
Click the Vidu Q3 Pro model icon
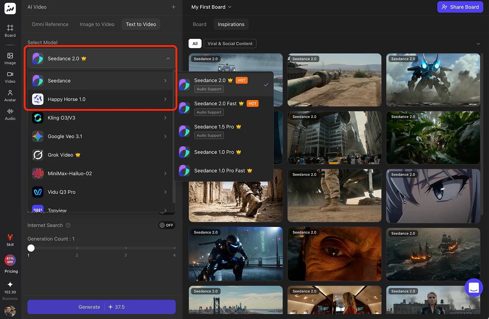tap(38, 192)
